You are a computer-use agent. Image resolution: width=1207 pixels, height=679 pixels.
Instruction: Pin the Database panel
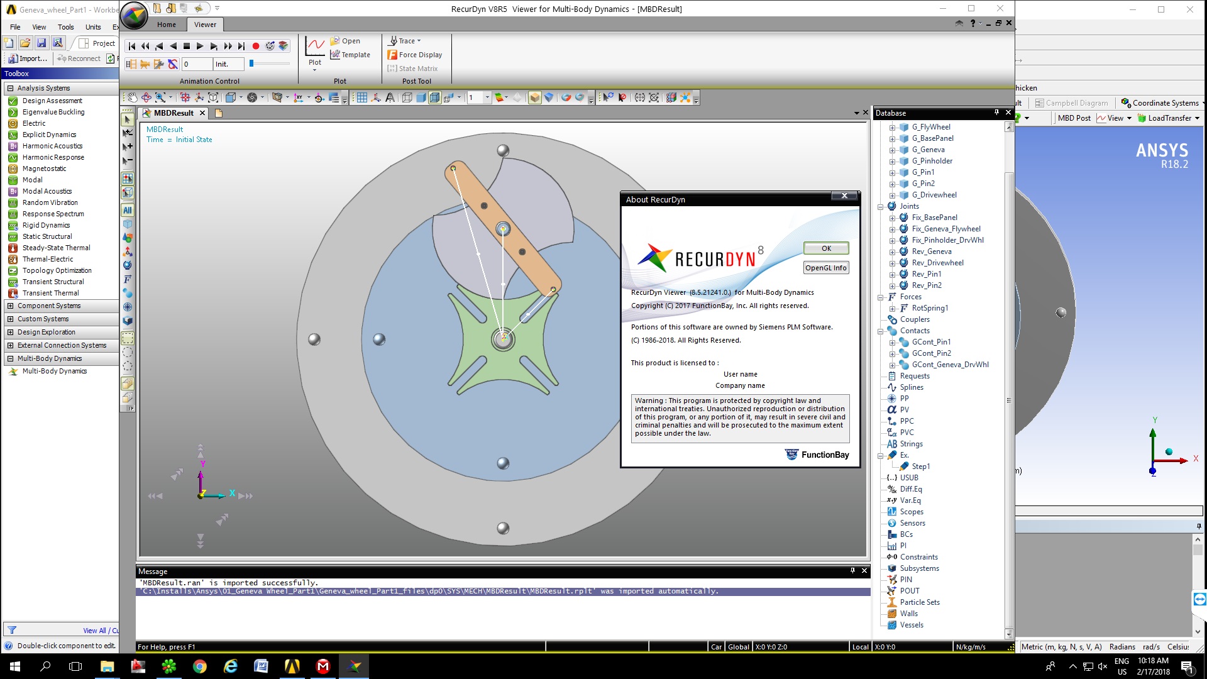(x=996, y=113)
